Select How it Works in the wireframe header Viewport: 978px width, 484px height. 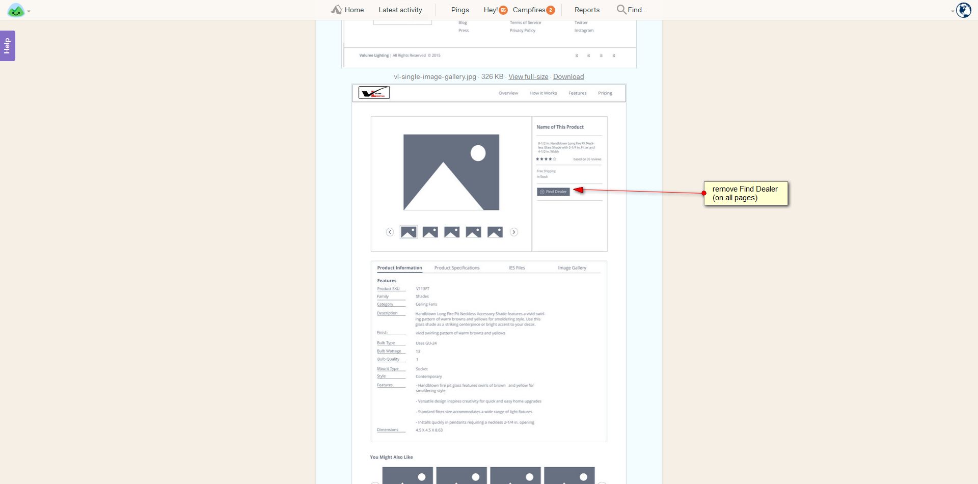click(543, 93)
